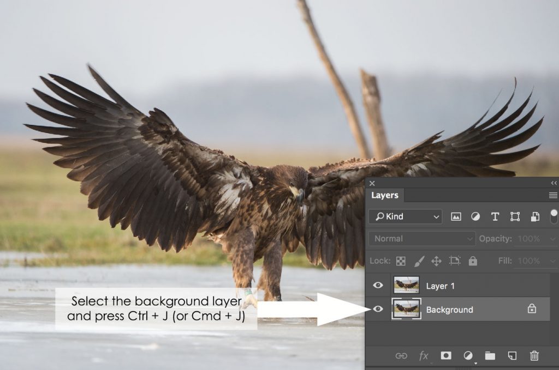Image resolution: width=559 pixels, height=370 pixels.
Task: Toggle Background layer visibility off
Action: pos(378,310)
